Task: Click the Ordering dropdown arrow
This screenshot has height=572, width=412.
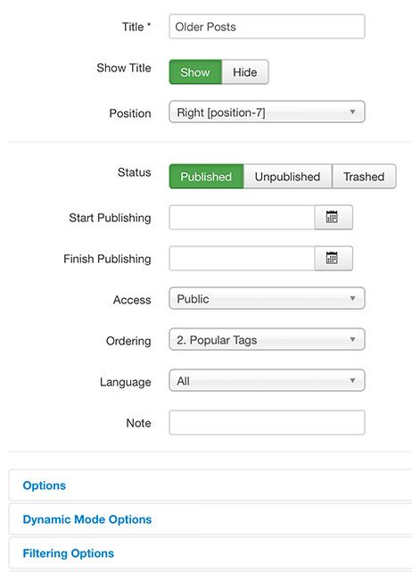Action: pos(352,339)
